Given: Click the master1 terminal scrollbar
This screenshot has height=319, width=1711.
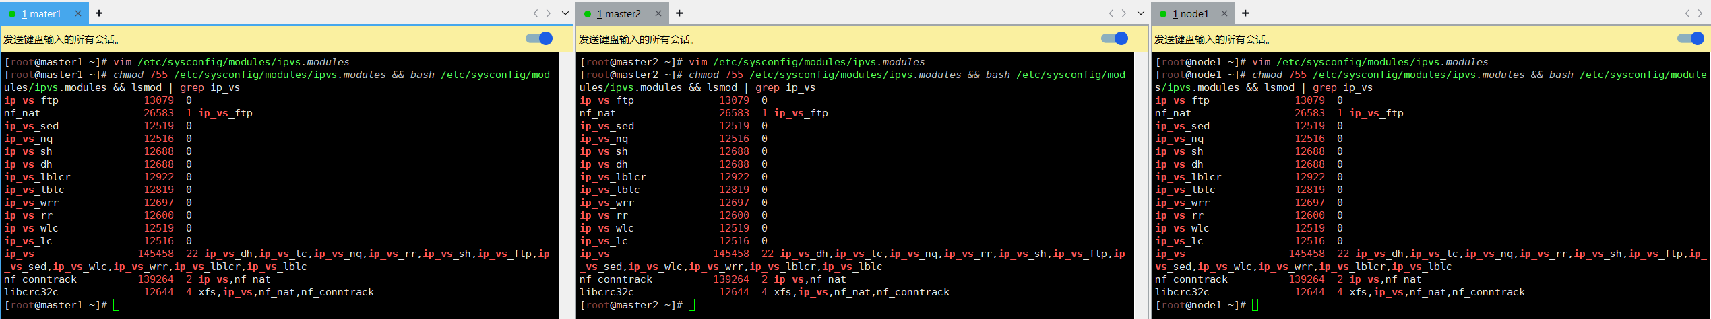Looking at the screenshot, I should coord(565,186).
